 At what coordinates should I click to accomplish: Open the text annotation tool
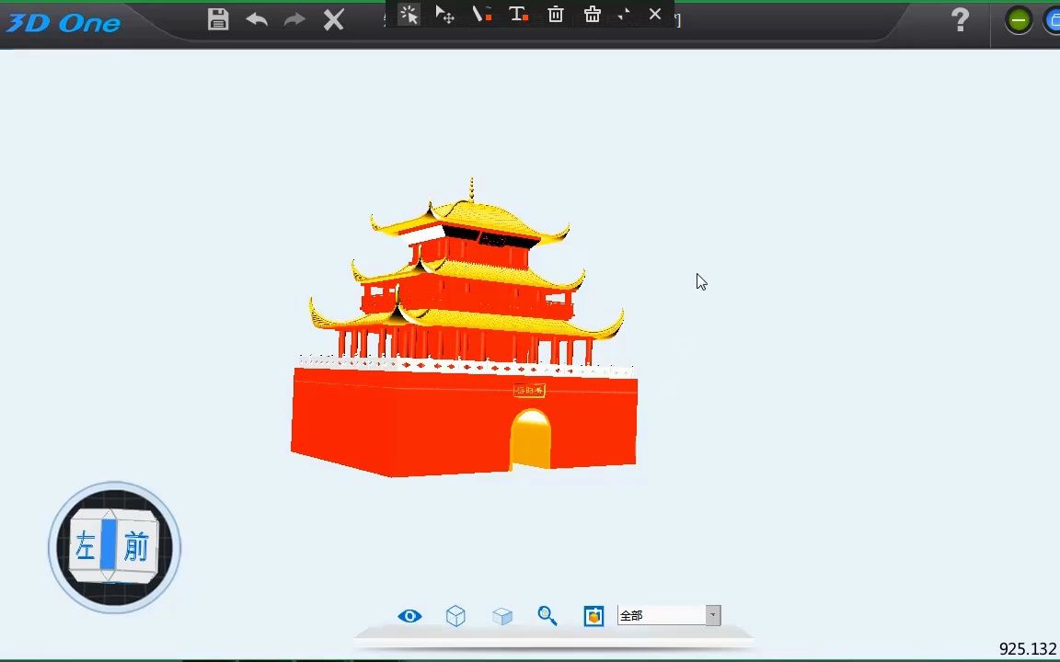[x=518, y=15]
